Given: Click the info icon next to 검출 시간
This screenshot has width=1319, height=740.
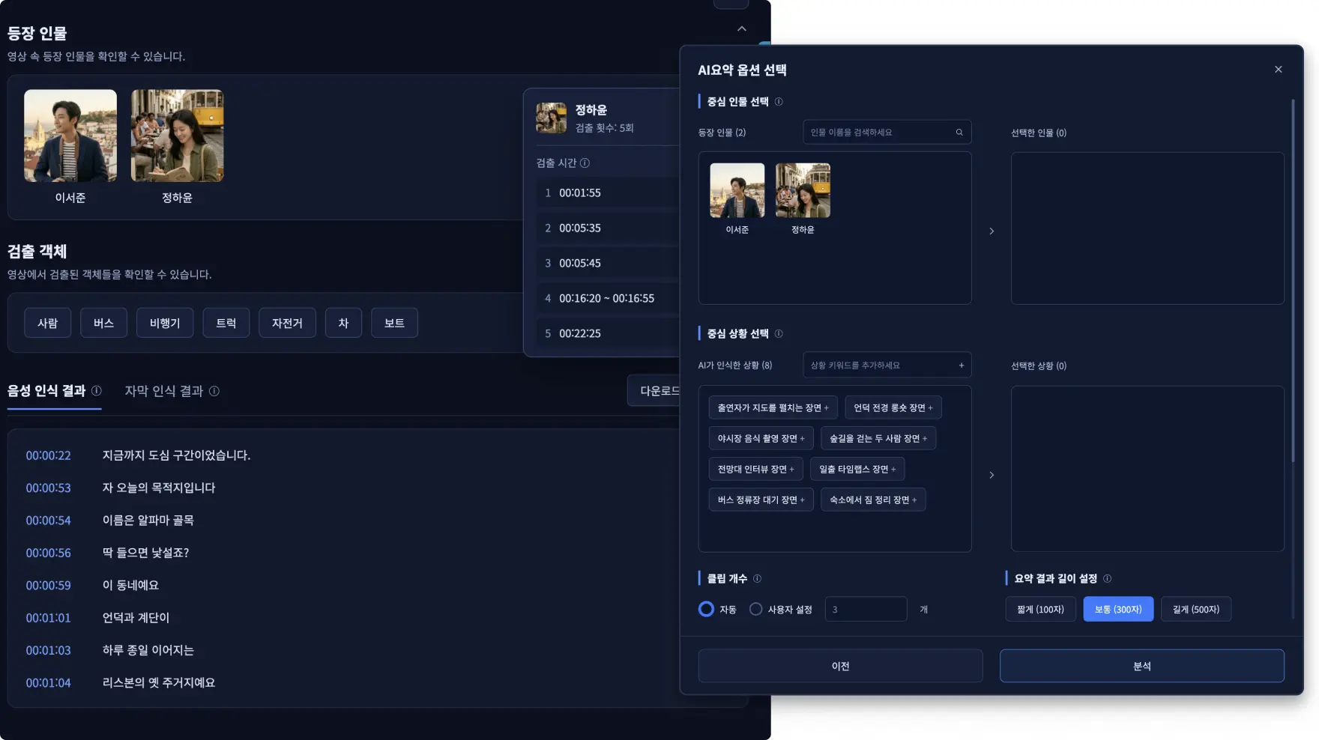Looking at the screenshot, I should coord(585,163).
